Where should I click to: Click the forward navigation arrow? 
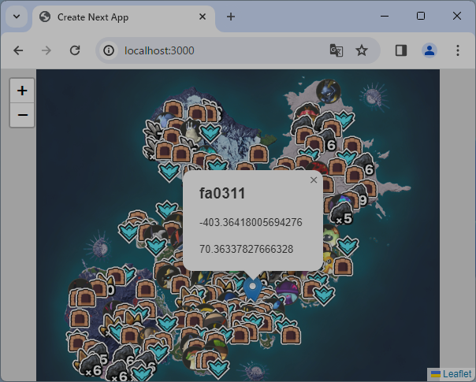point(46,50)
